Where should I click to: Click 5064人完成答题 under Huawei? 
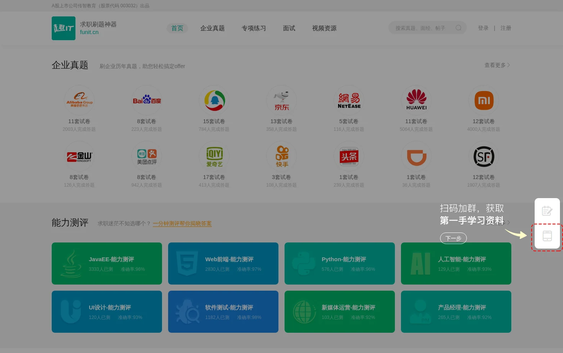(416, 129)
